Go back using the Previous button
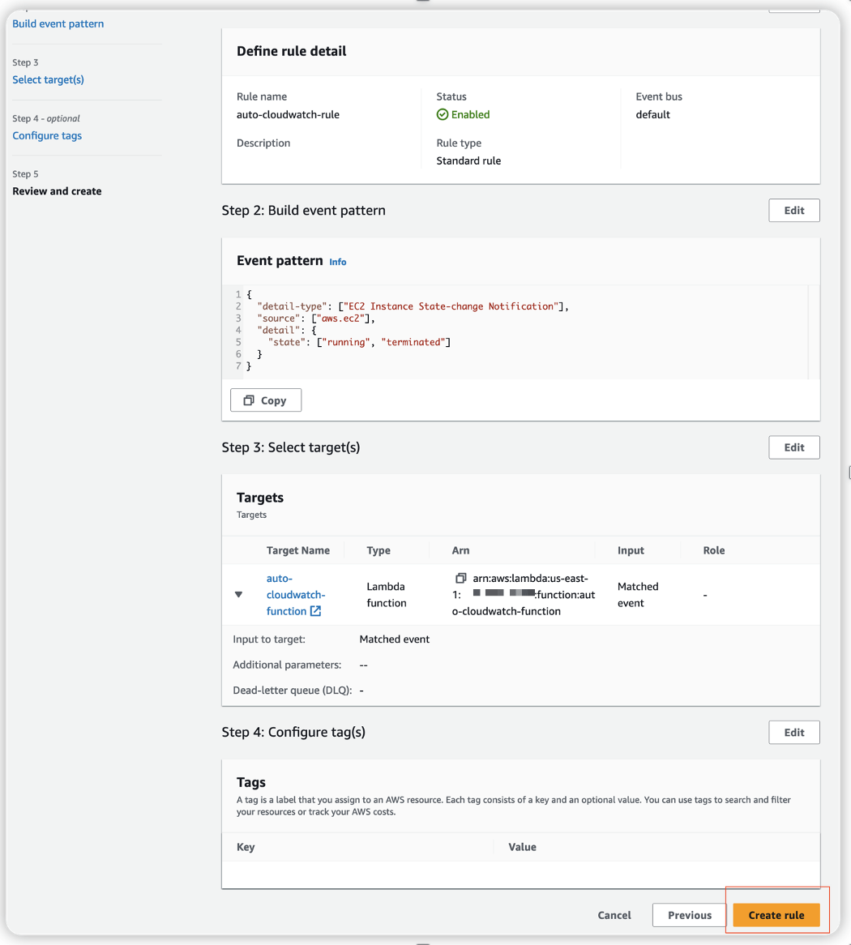Viewport: 851px width, 945px height. [x=688, y=915]
